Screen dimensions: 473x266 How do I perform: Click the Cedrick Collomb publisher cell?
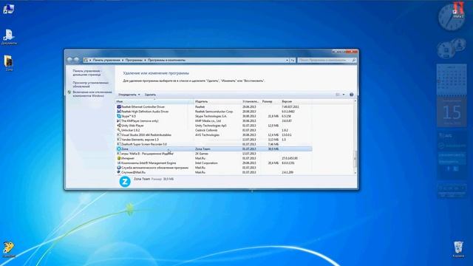(206, 130)
